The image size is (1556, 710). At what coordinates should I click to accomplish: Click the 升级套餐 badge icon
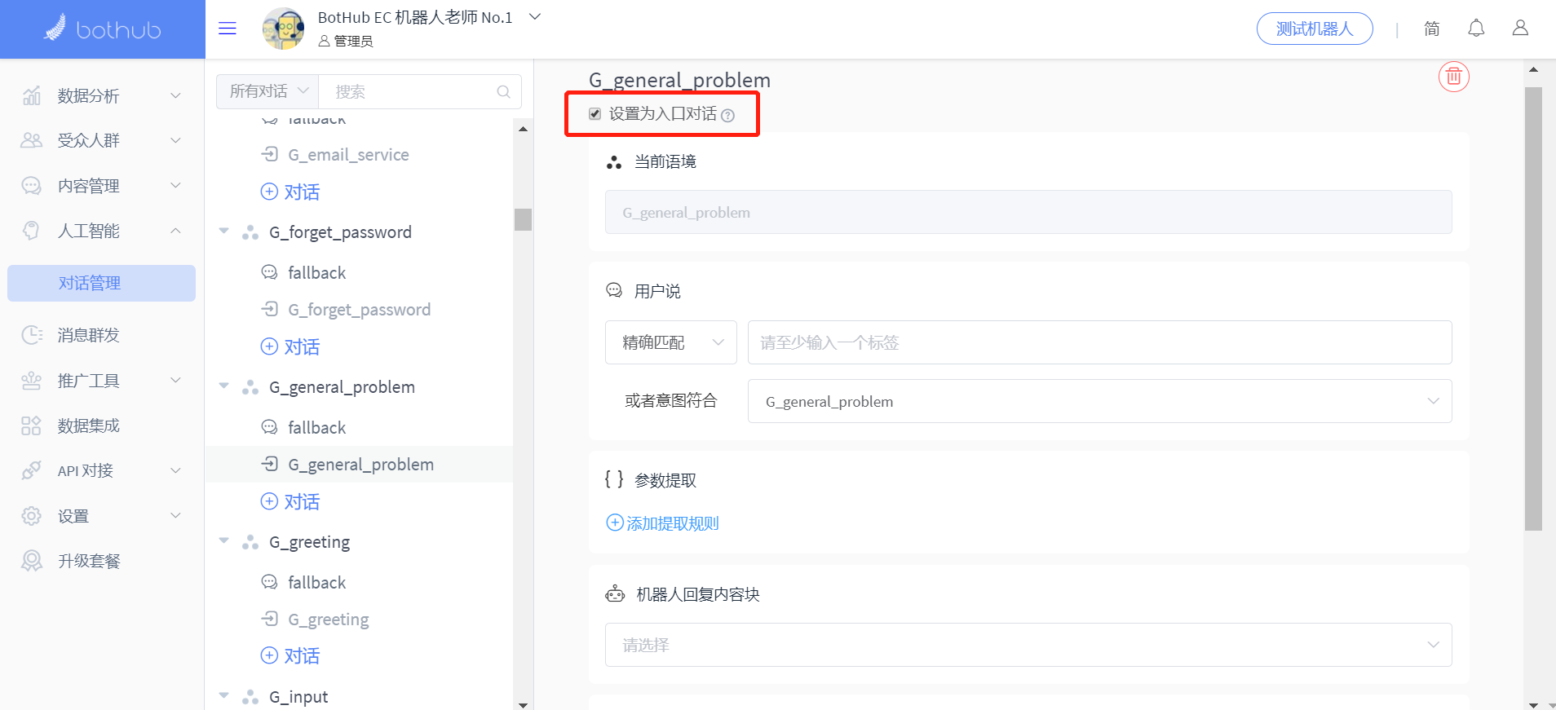coord(31,561)
